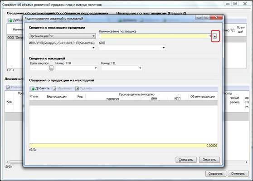Click the Код column header in the products table
Image resolution: width=253 pixels, height=181 pixels.
pyautogui.click(x=80, y=96)
